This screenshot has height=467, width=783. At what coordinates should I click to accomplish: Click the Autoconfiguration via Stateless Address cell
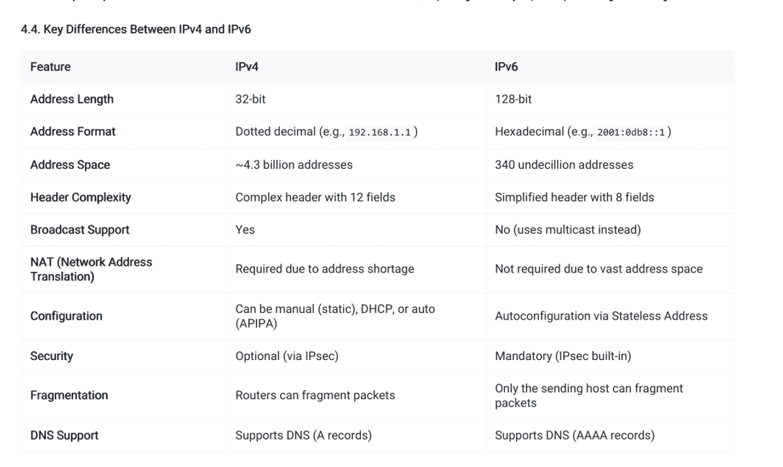click(x=601, y=316)
